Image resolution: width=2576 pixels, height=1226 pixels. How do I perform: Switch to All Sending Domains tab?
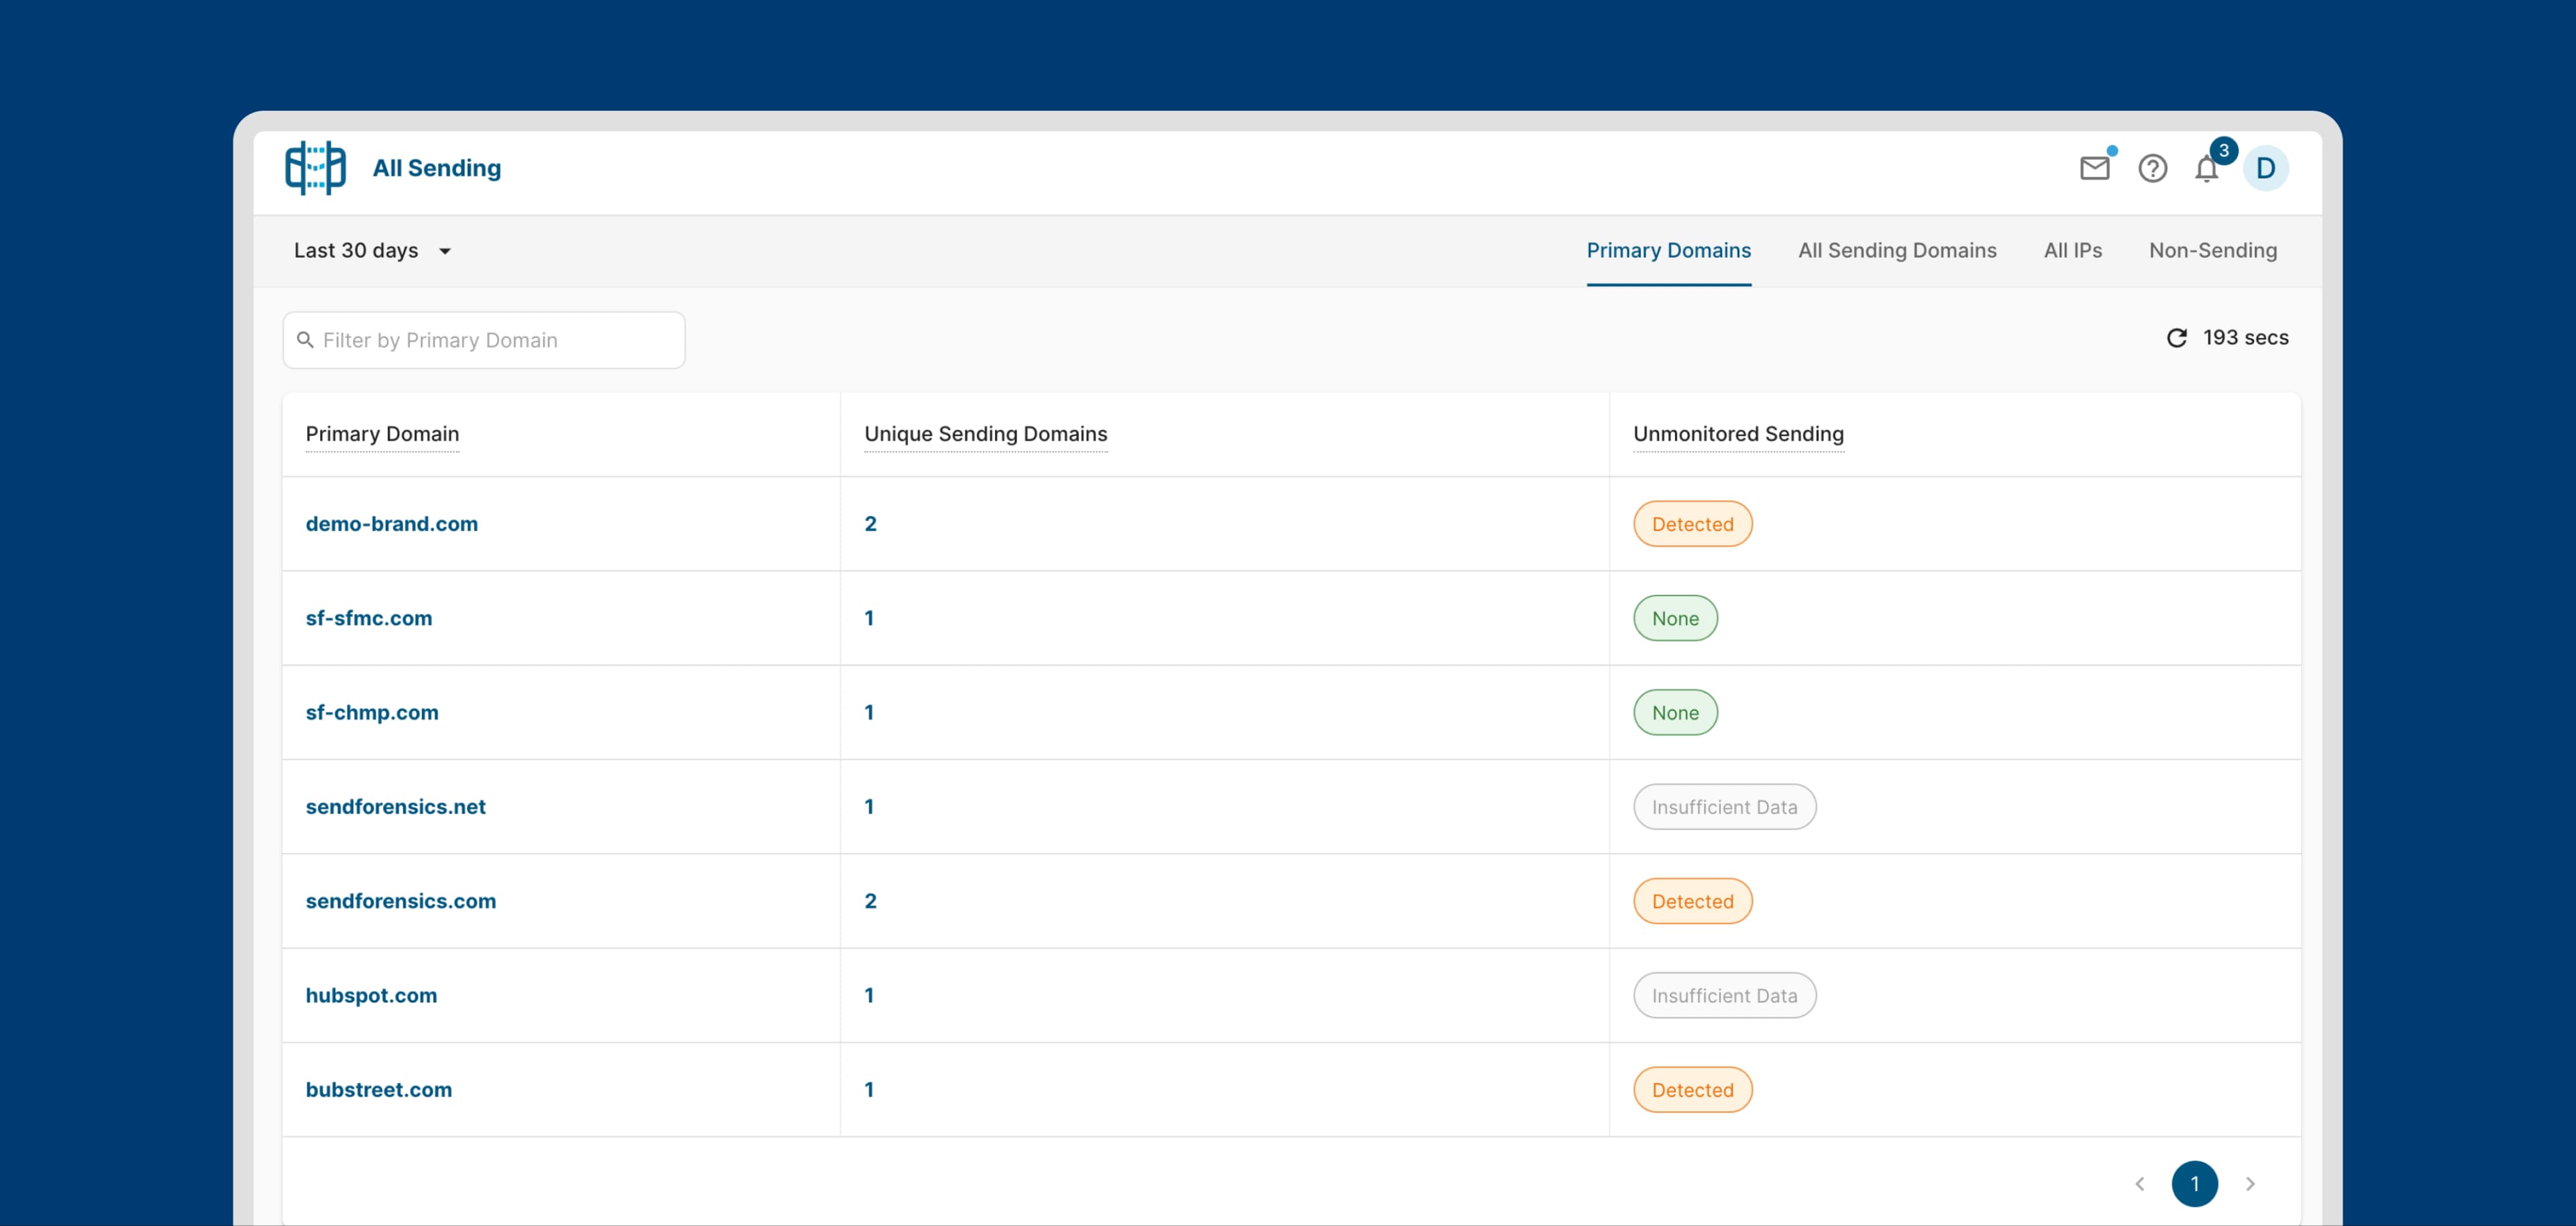[1896, 251]
